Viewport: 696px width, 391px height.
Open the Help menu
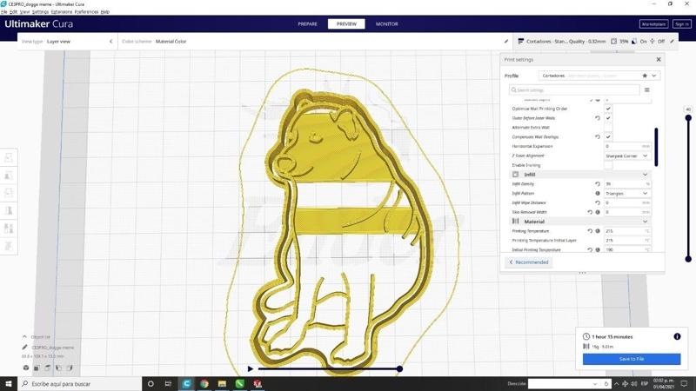coord(104,12)
